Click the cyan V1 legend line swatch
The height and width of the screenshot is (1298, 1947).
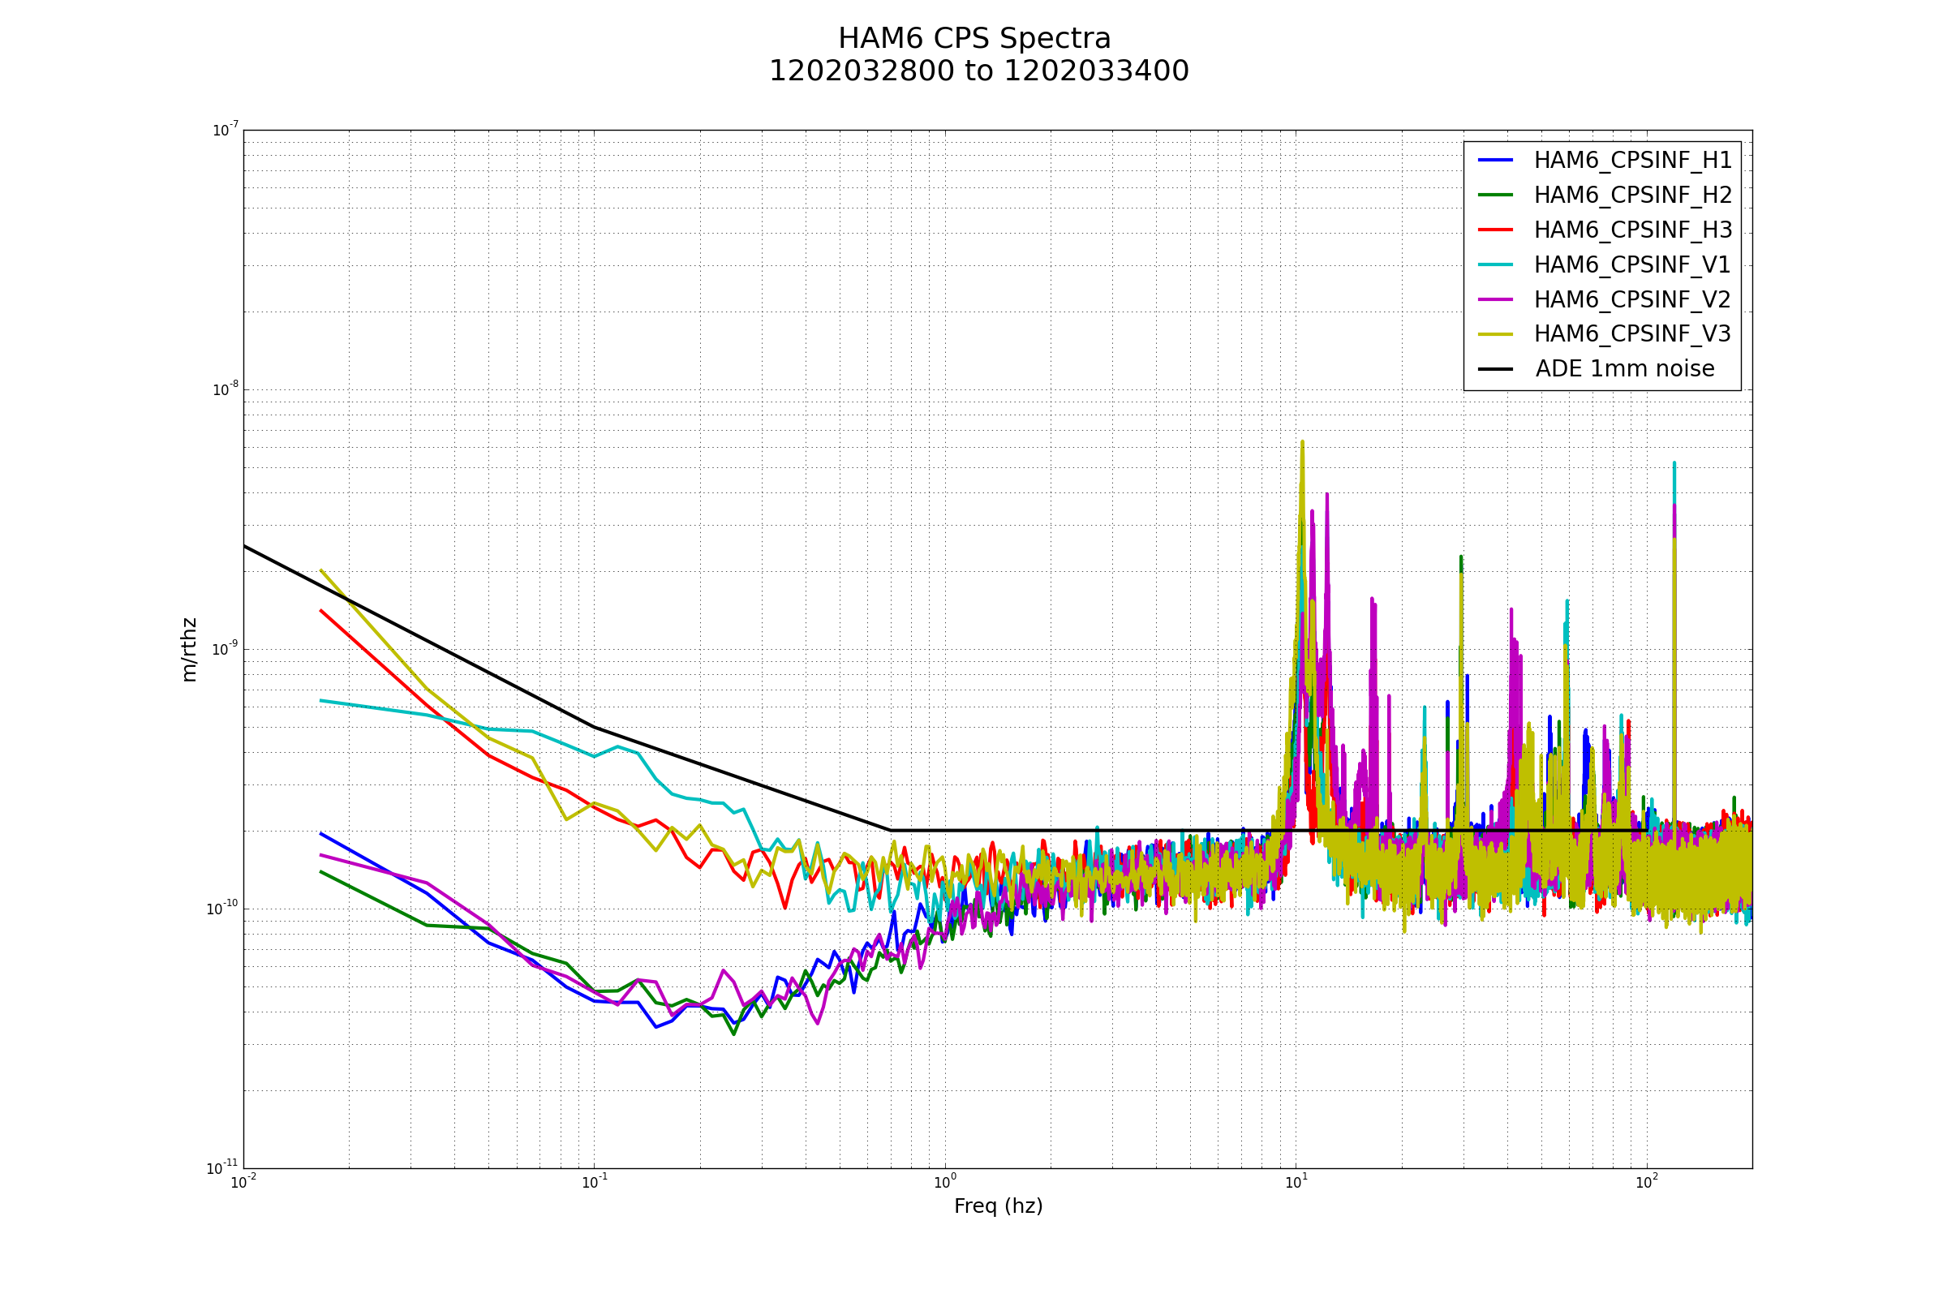[1495, 264]
